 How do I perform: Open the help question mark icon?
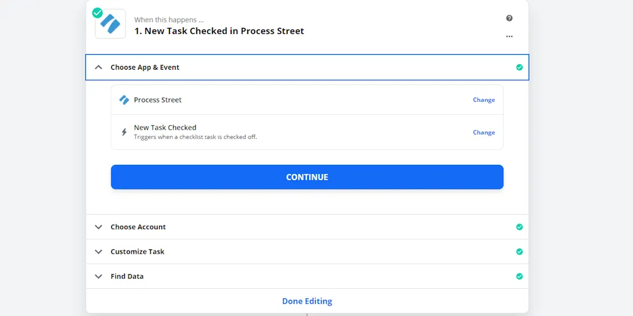tap(509, 18)
